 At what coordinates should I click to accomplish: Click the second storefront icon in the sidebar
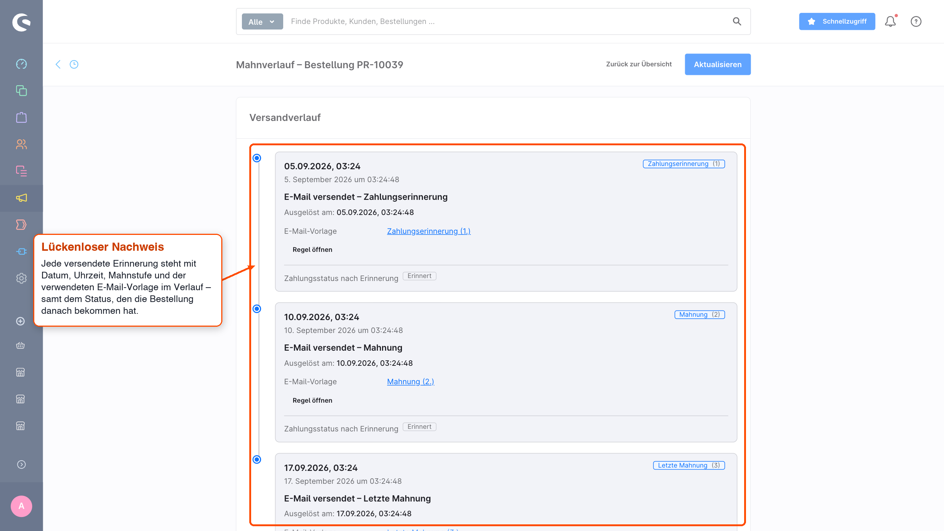pos(21,399)
